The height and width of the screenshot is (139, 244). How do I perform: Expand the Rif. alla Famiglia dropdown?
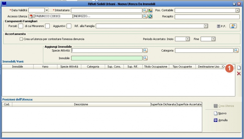coord(206,26)
